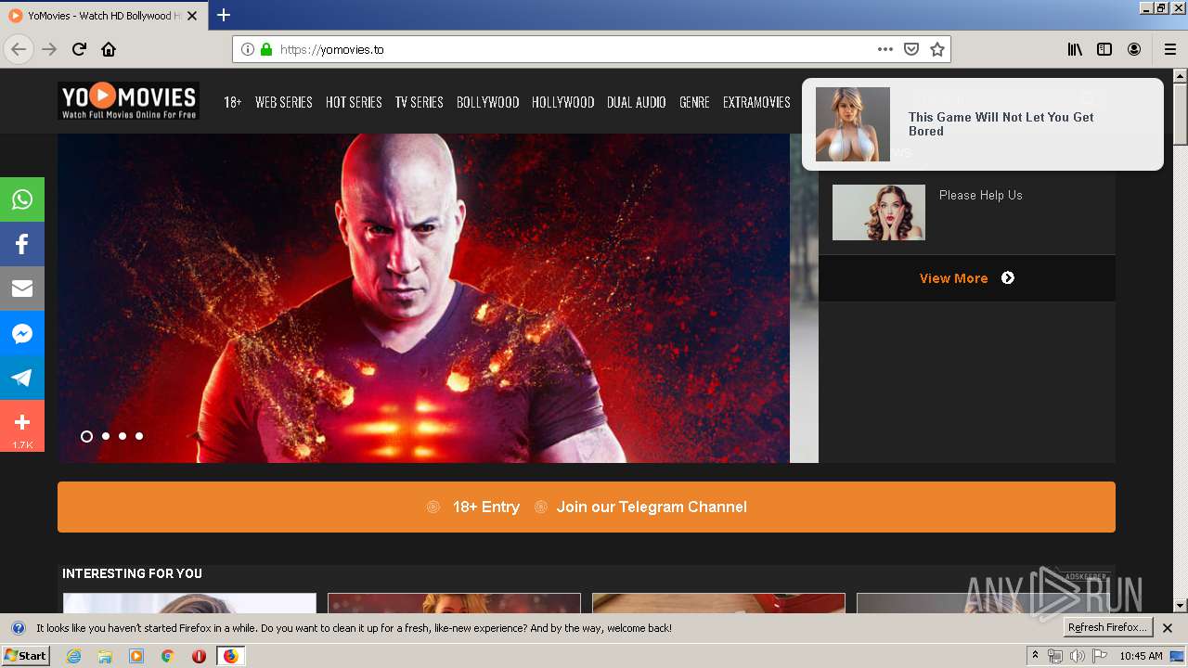Open Chrome from the taskbar
The image size is (1188, 668).
(168, 656)
